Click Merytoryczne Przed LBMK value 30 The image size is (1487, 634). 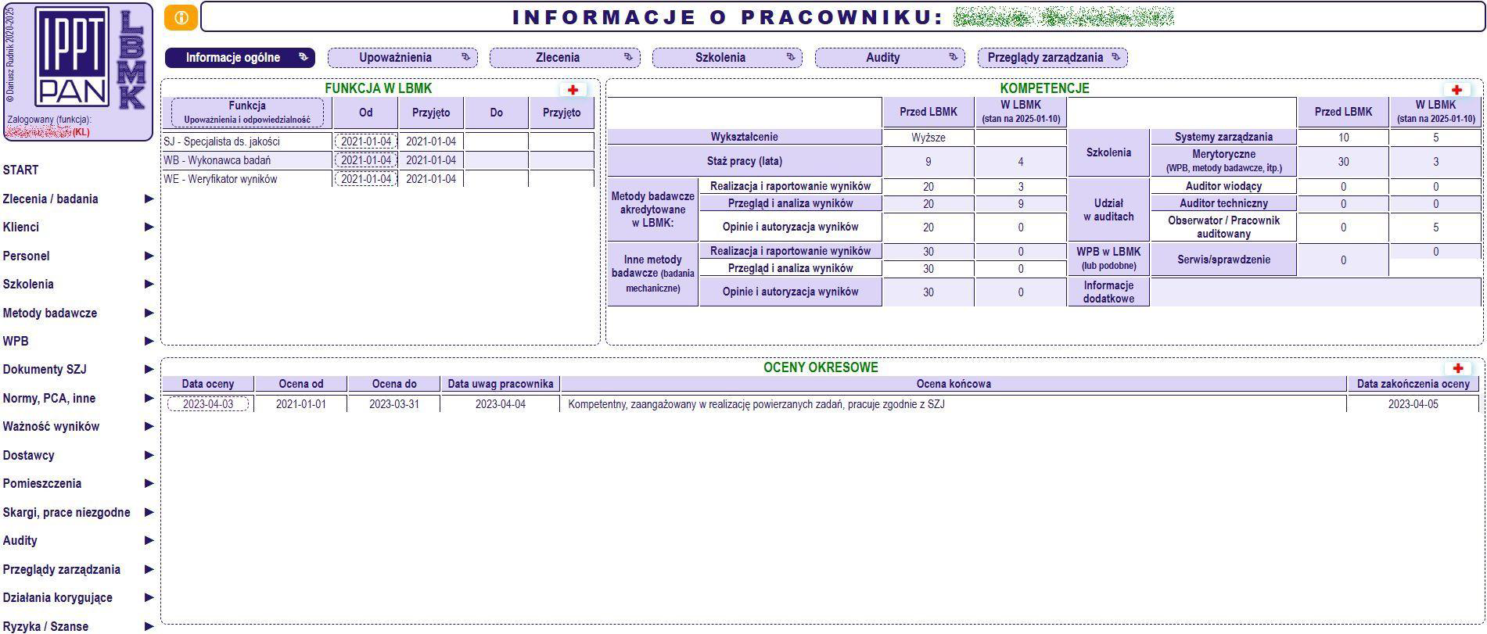[1344, 162]
